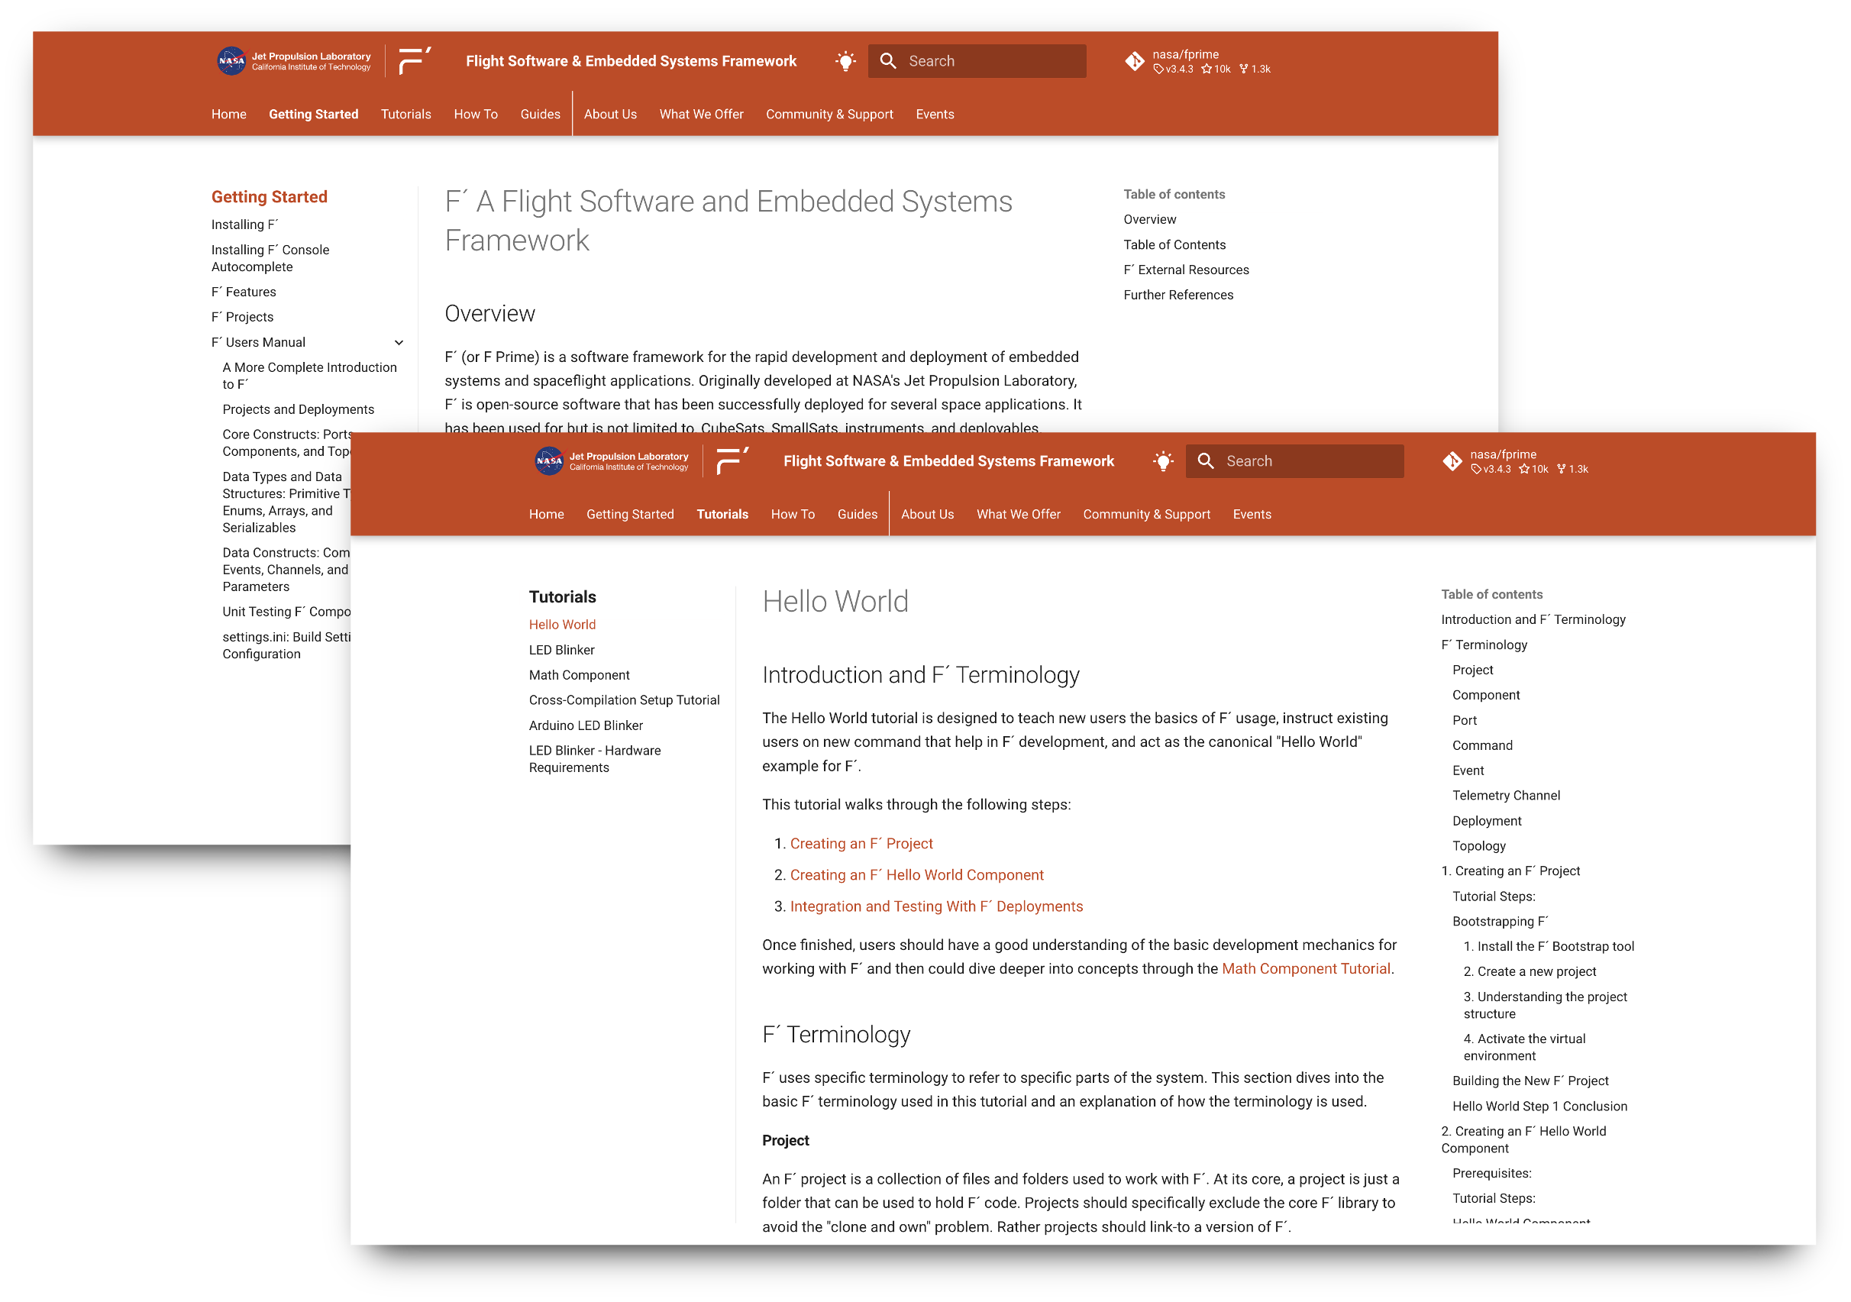Image resolution: width=1851 pixels, height=1302 pixels.
Task: Click the sun/brightness icon in overlay header
Action: [1164, 460]
